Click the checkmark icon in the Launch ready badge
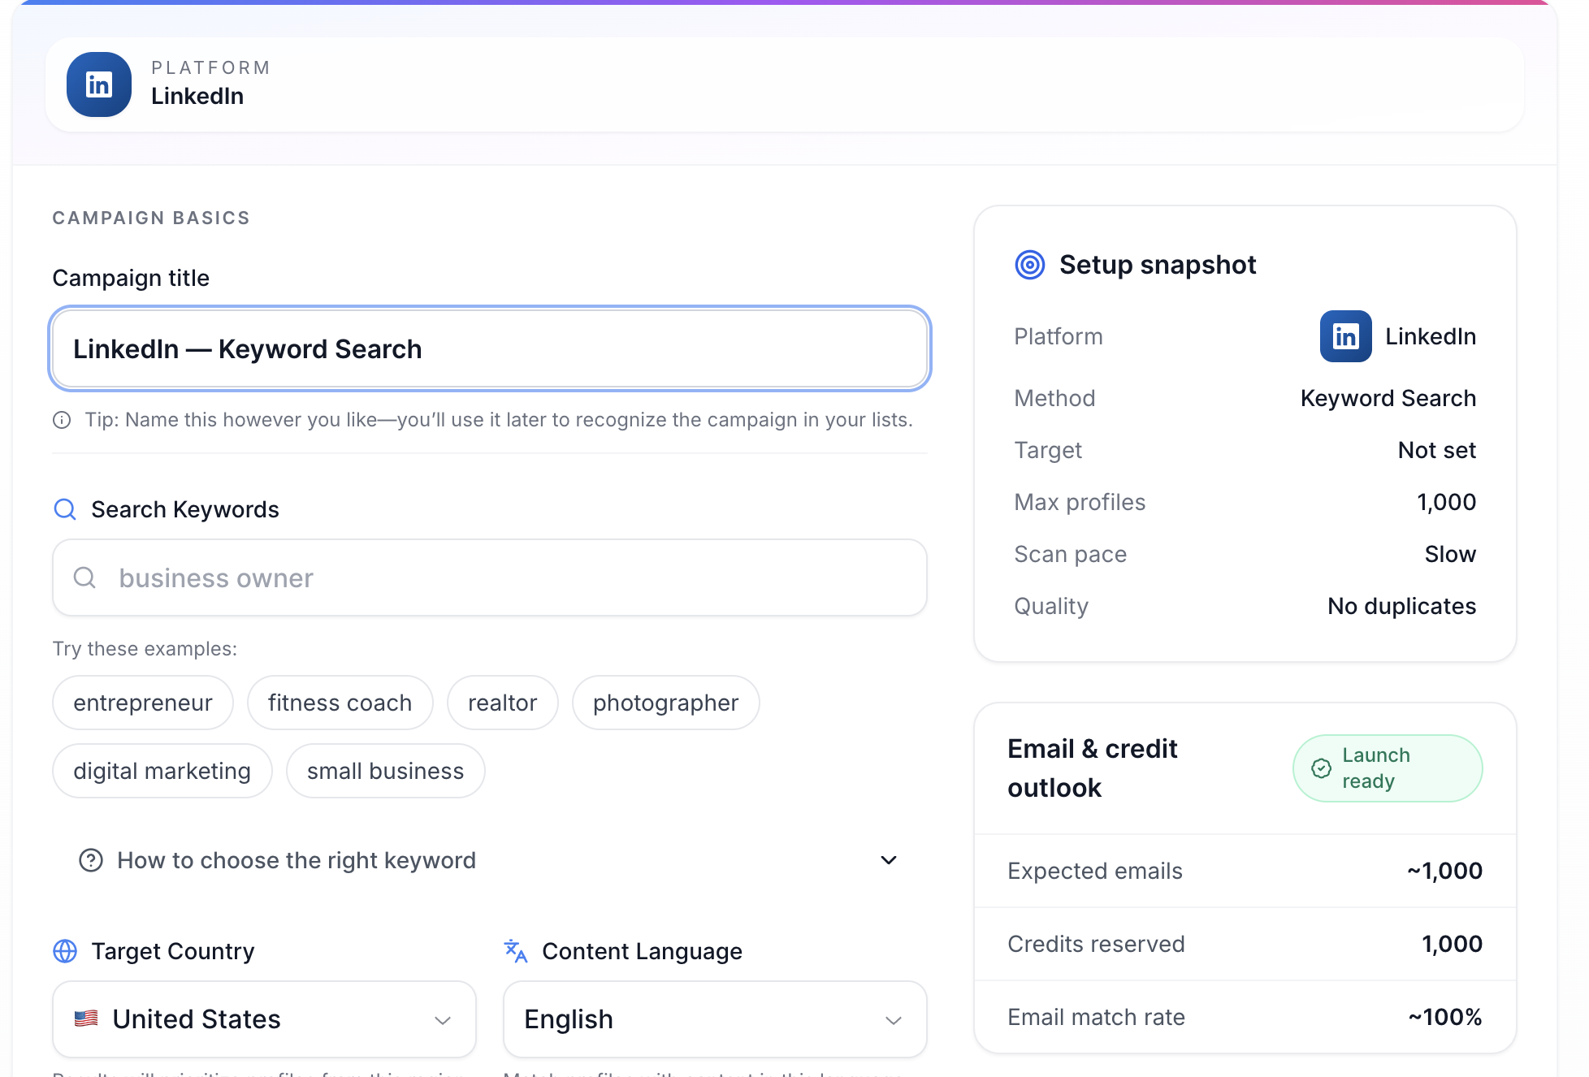The image size is (1589, 1077). tap(1321, 768)
